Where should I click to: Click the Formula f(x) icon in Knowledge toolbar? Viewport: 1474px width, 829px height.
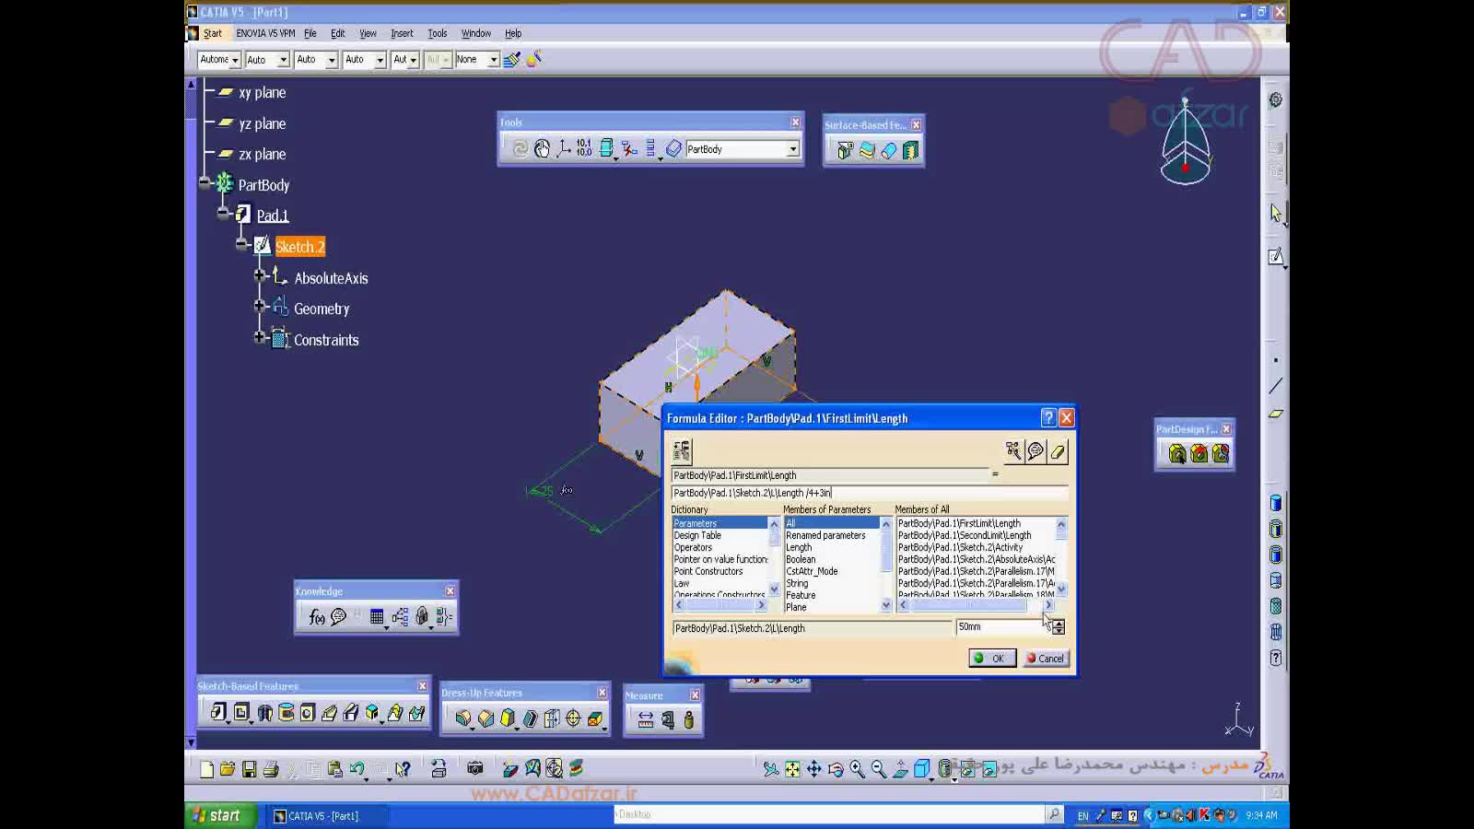(316, 617)
